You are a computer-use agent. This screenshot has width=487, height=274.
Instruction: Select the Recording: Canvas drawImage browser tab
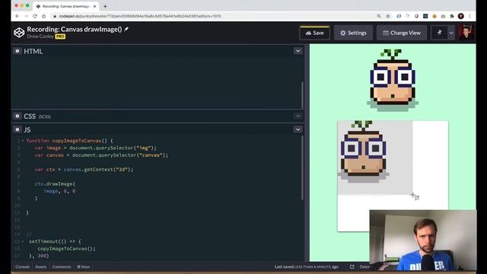coord(66,6)
